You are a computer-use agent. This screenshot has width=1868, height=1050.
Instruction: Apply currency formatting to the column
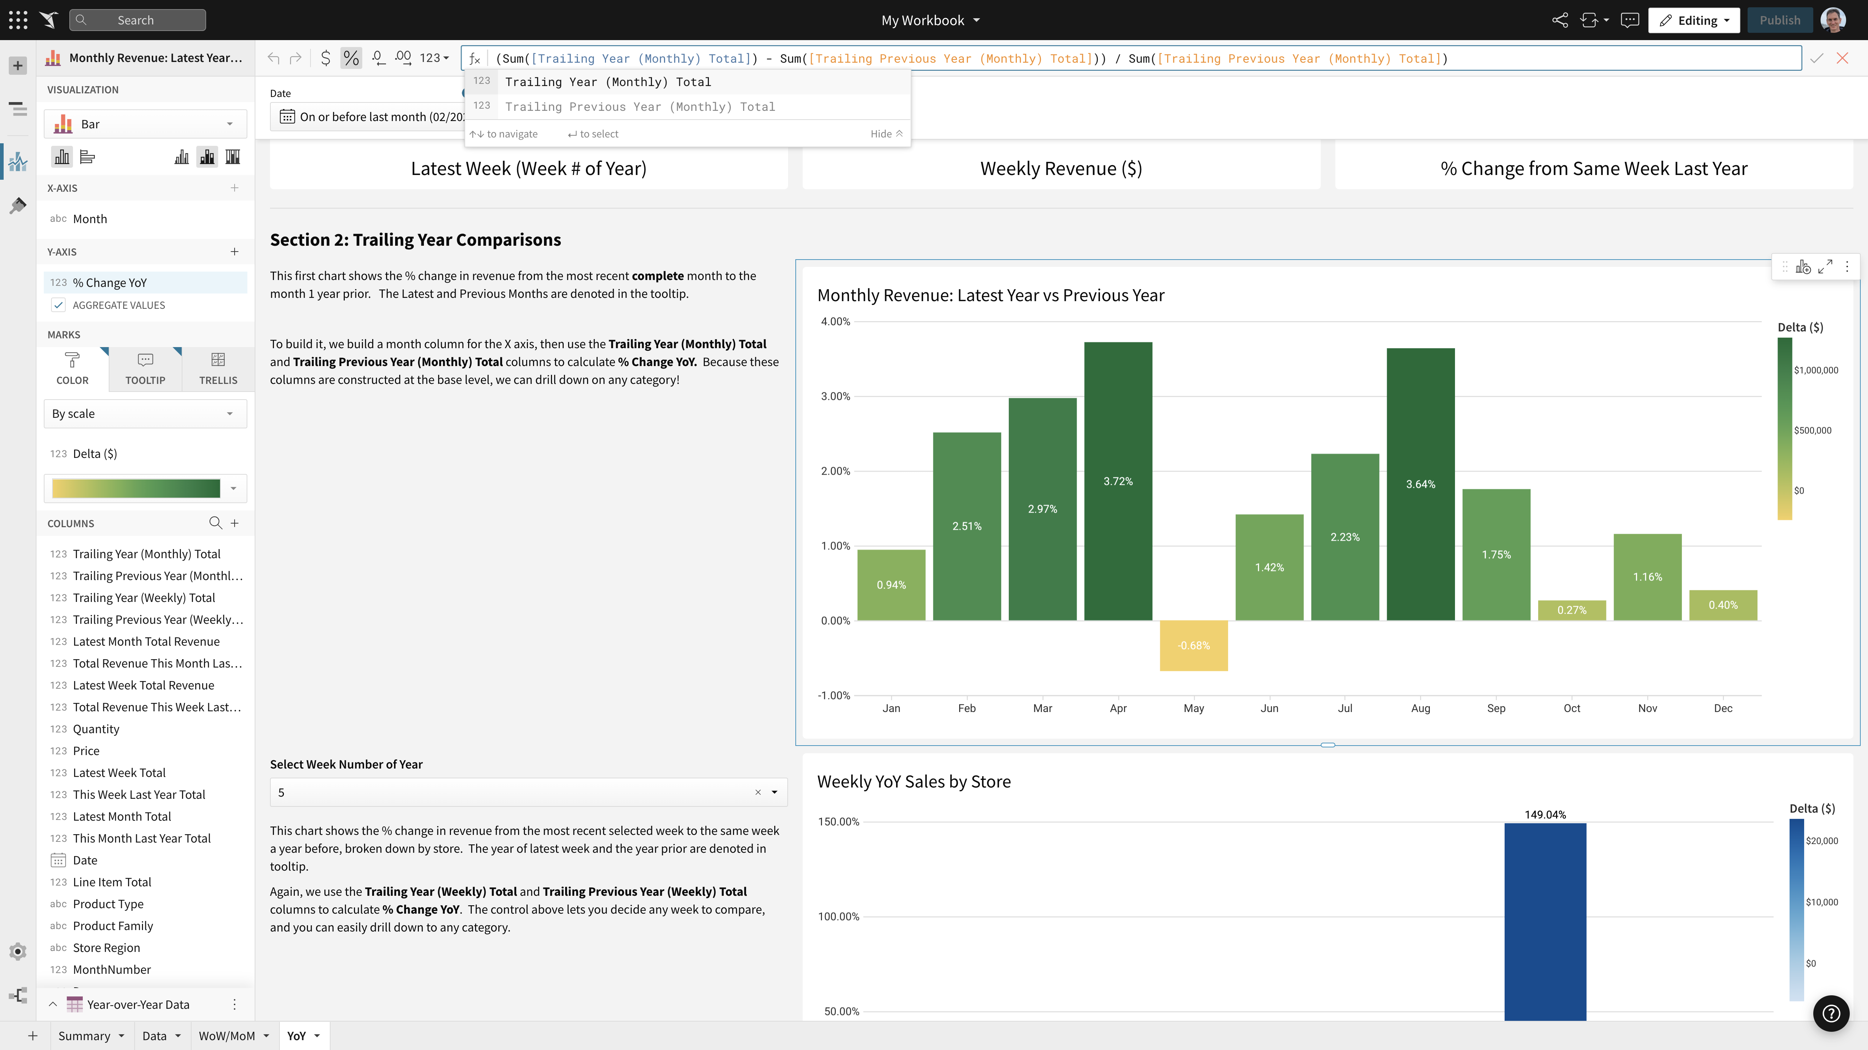(x=325, y=58)
